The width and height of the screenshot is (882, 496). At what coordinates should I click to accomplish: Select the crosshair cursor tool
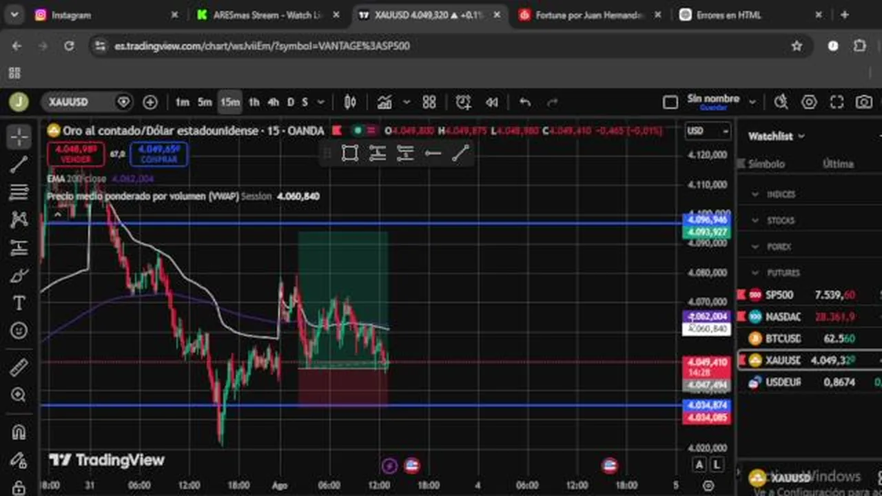[x=19, y=136]
